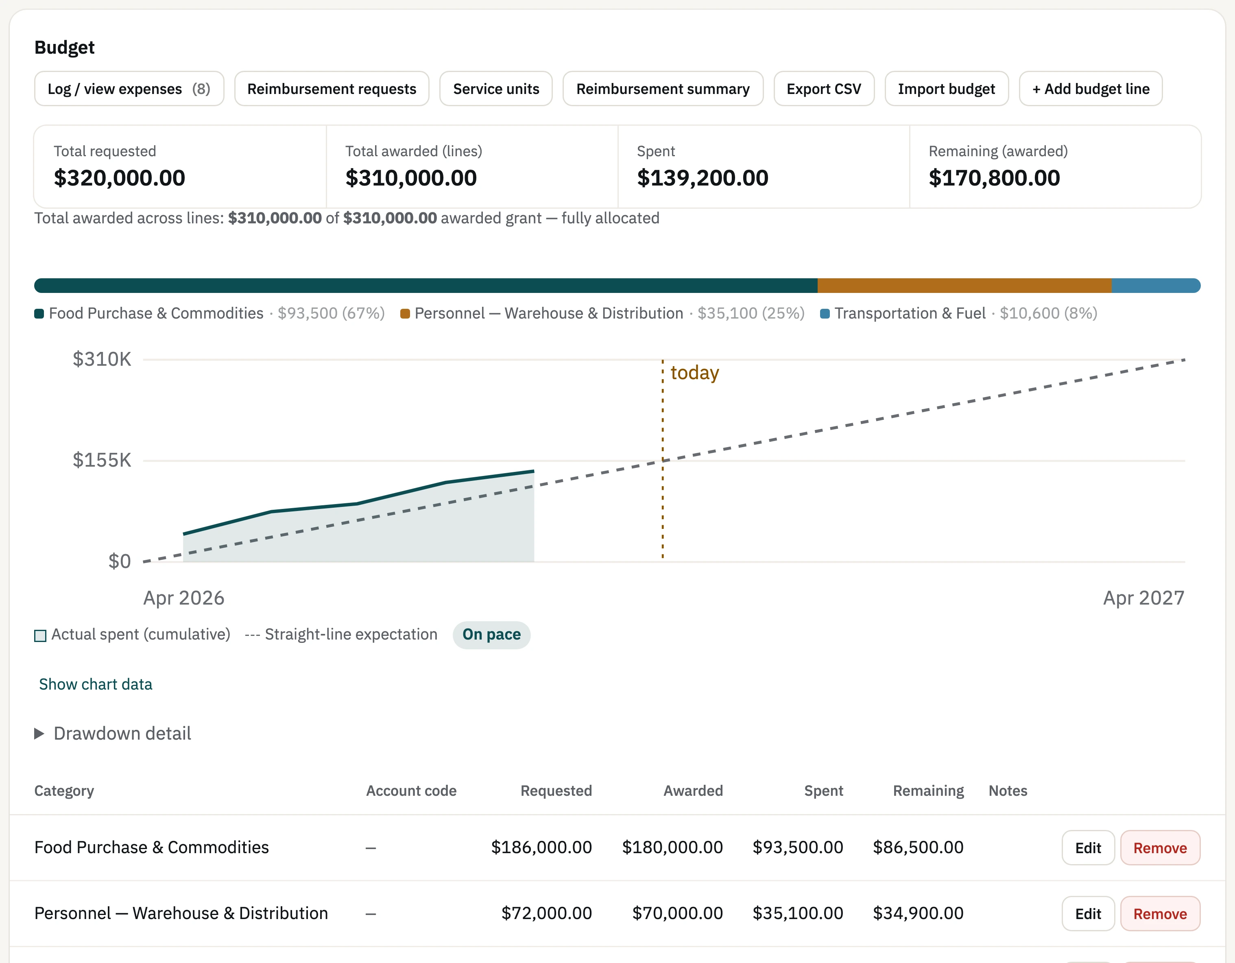Click the $93,500.00 spent cell
Screen dimensions: 1235x963
798,847
